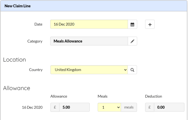Click into the 16 Dec 2020 date field
The height and width of the screenshot is (120, 188).
click(x=89, y=24)
